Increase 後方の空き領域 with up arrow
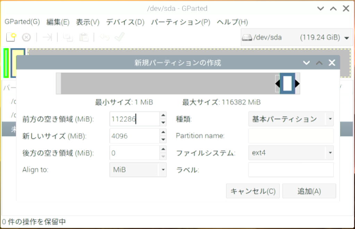 (163, 149)
